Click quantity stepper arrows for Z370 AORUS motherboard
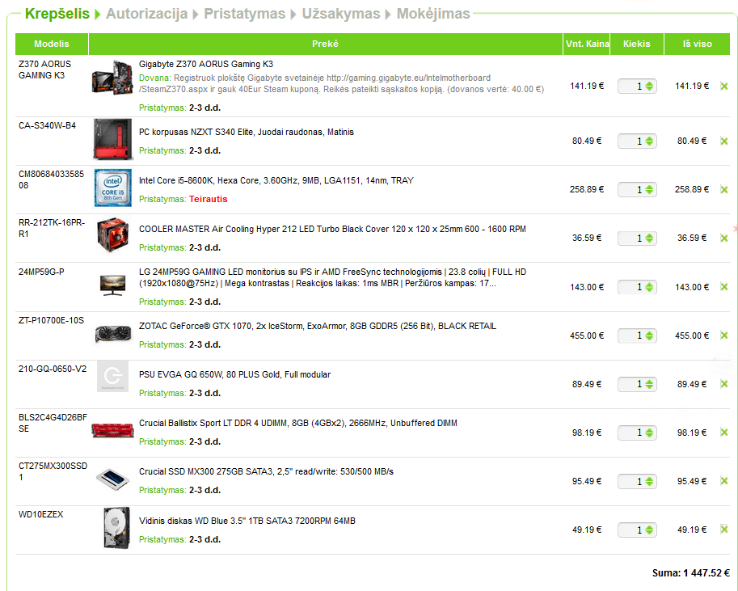The width and height of the screenshot is (738, 591). (x=650, y=87)
